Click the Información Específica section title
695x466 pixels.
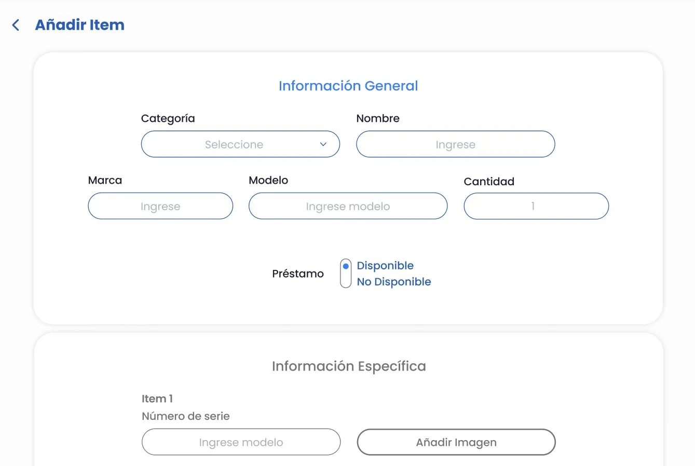[x=348, y=366]
